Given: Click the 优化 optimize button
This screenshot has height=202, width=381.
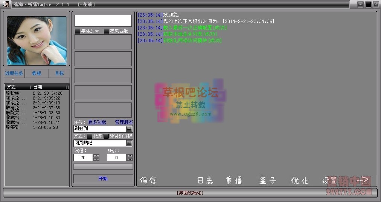Looking at the screenshot, I should tap(300, 181).
